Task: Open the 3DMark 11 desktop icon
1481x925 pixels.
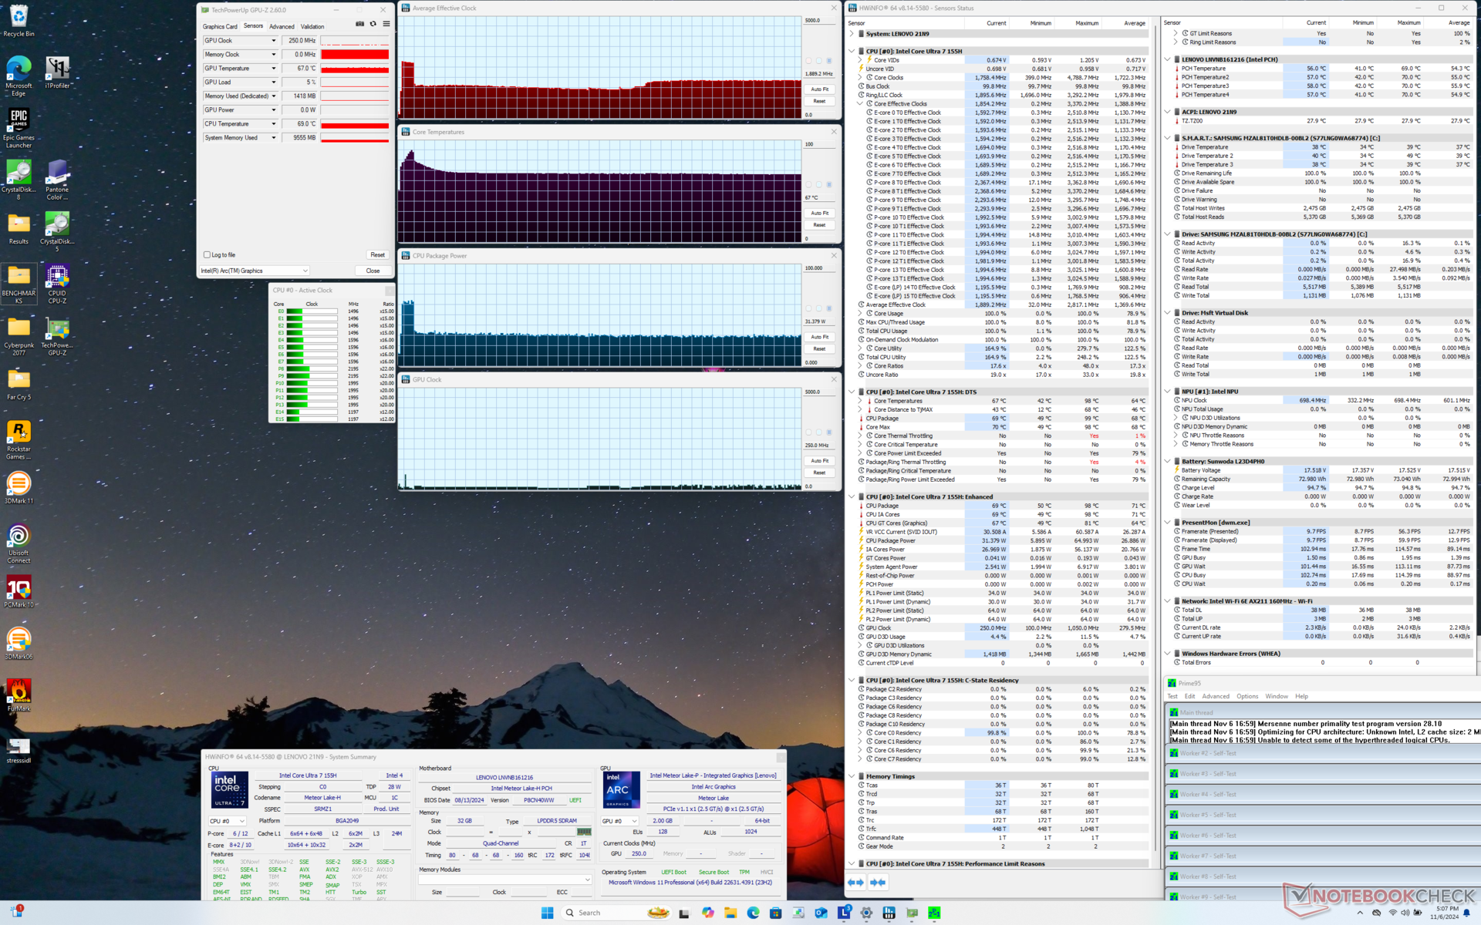Action: click(19, 488)
